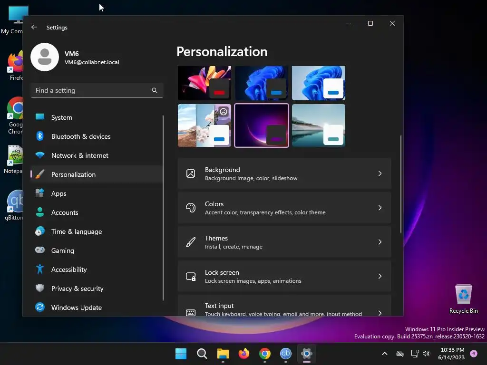The width and height of the screenshot is (487, 365).
Task: Open Bluetooth & devices category
Action: coord(96,136)
